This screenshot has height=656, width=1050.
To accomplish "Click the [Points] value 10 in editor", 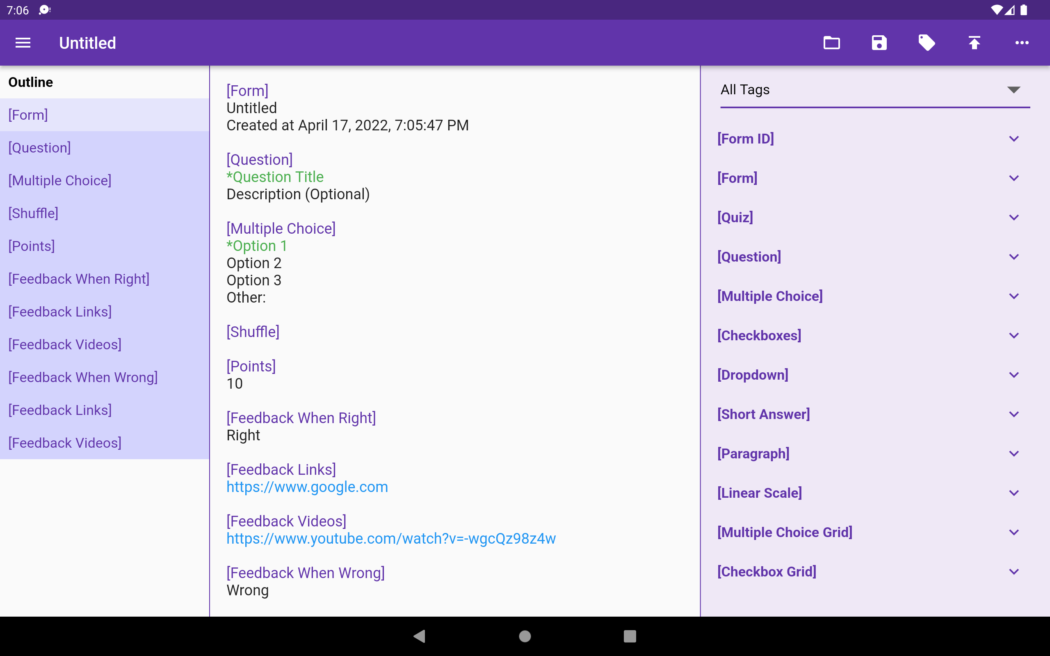I will 235,383.
